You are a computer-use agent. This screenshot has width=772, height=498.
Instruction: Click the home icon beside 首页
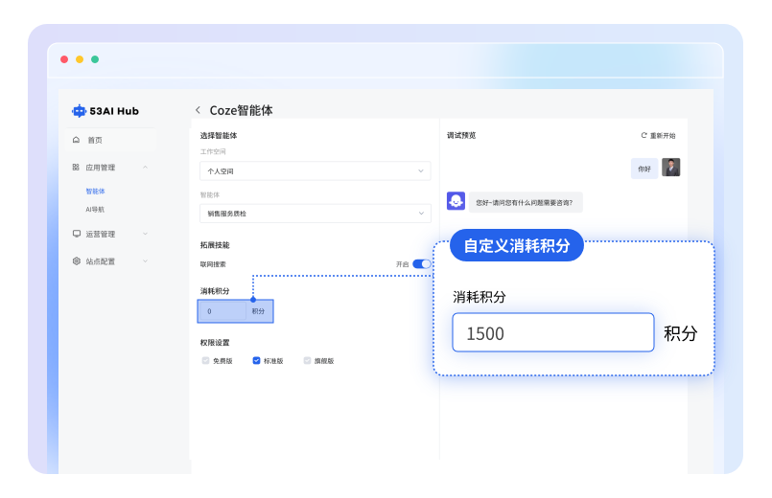(x=77, y=140)
